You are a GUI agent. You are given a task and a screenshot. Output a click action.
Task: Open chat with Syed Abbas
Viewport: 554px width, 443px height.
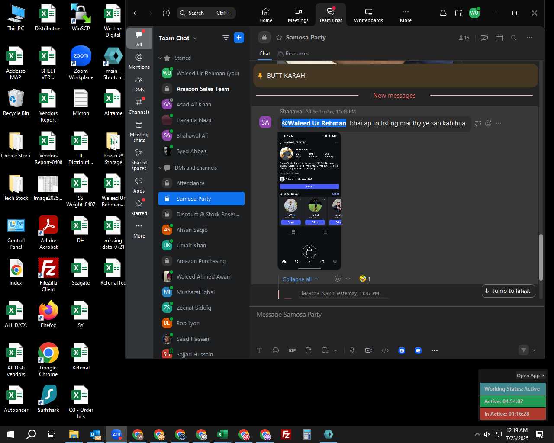201,151
